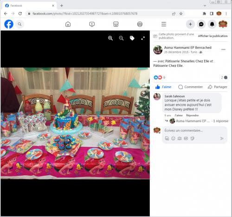Insert a sticker in comment

[192, 139]
